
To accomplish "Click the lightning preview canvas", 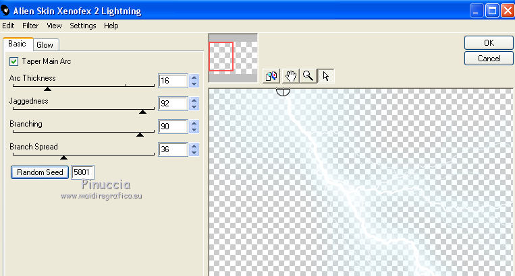I will [x=360, y=182].
